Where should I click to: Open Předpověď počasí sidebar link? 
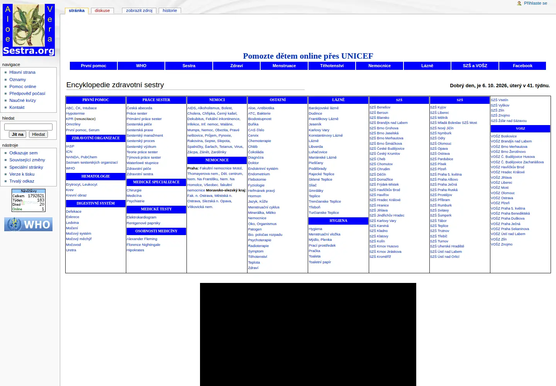coord(27,93)
